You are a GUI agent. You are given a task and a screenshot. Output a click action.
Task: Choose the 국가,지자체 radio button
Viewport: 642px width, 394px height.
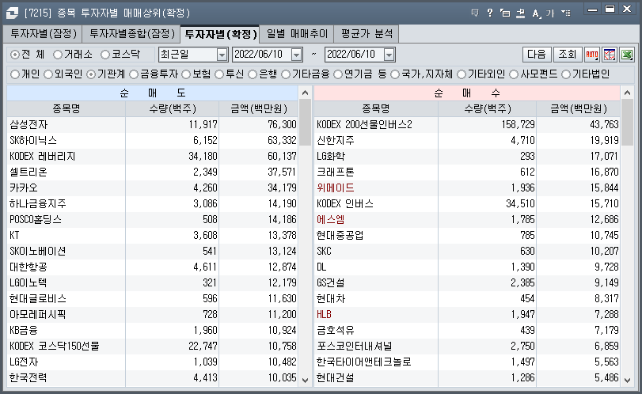coord(395,74)
